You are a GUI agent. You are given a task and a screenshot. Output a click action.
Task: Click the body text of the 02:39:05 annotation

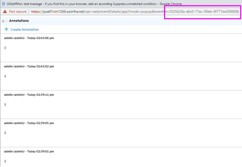tap(5, 133)
